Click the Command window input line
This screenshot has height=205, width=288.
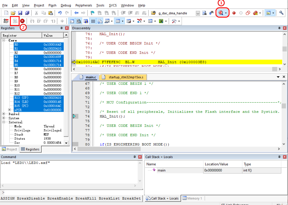pos(72,193)
